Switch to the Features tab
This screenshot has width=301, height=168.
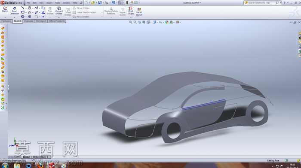pos(6,21)
